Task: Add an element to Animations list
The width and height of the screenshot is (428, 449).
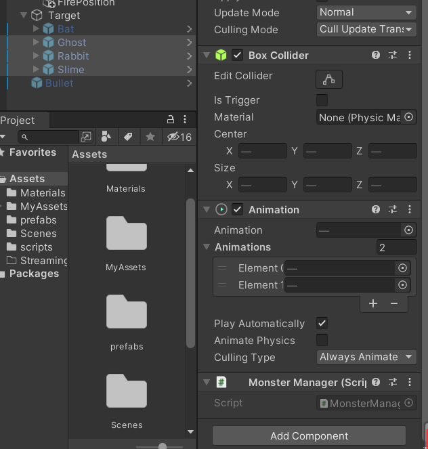Action: 373,303
